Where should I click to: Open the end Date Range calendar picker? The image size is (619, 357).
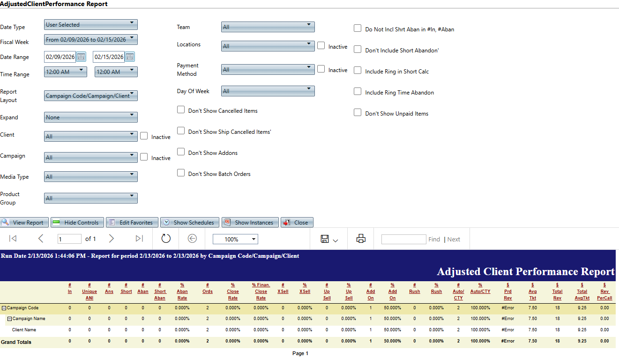(130, 57)
